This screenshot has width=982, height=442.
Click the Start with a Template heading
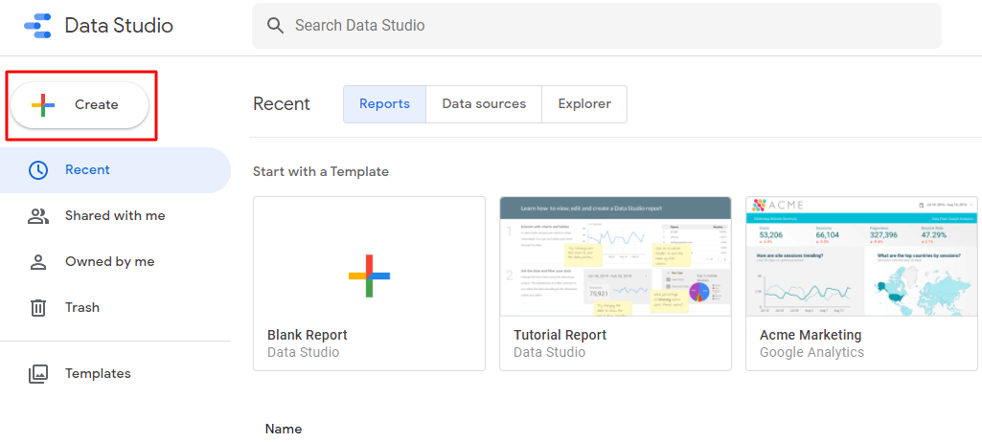(x=321, y=171)
